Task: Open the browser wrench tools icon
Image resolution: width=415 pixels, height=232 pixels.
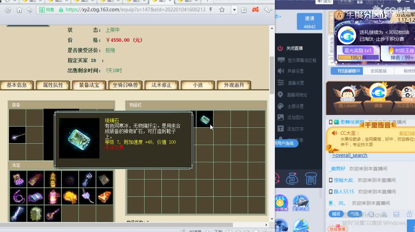Action: [267, 10]
